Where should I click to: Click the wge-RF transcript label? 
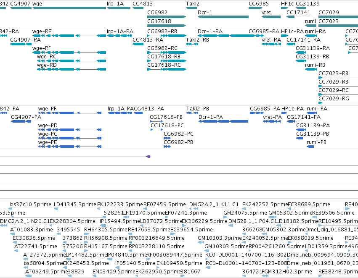pos(42,48)
